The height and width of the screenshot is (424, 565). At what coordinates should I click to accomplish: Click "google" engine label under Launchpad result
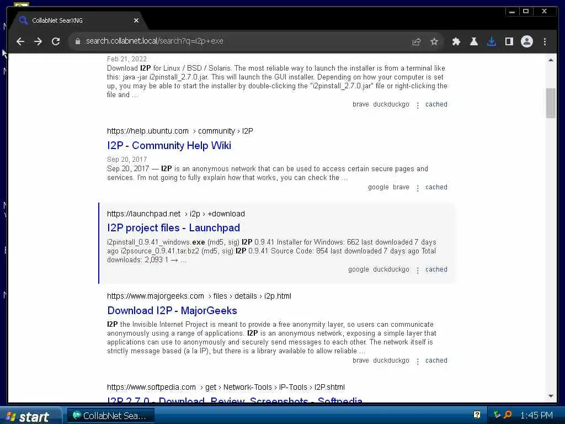click(359, 269)
